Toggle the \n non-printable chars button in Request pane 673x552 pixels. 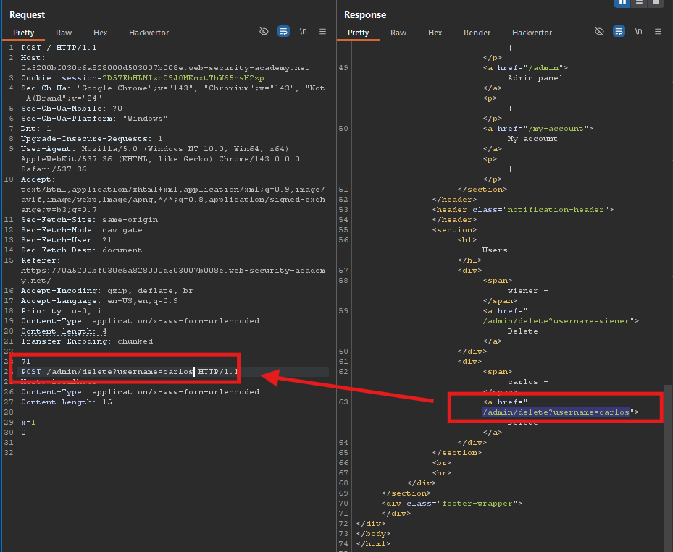tap(303, 31)
